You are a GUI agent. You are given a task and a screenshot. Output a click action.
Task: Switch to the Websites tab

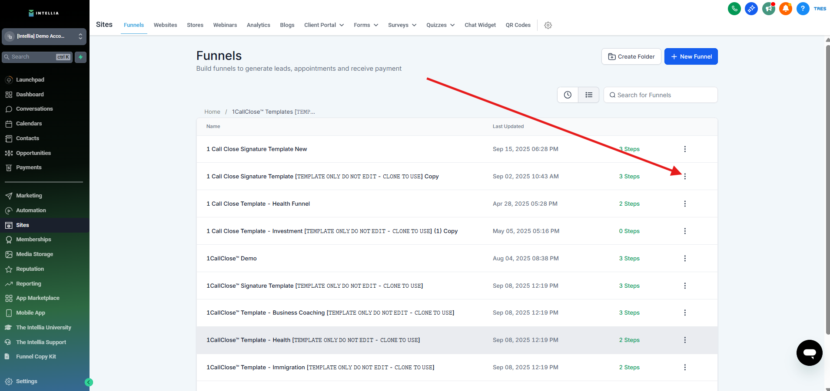[x=166, y=25]
